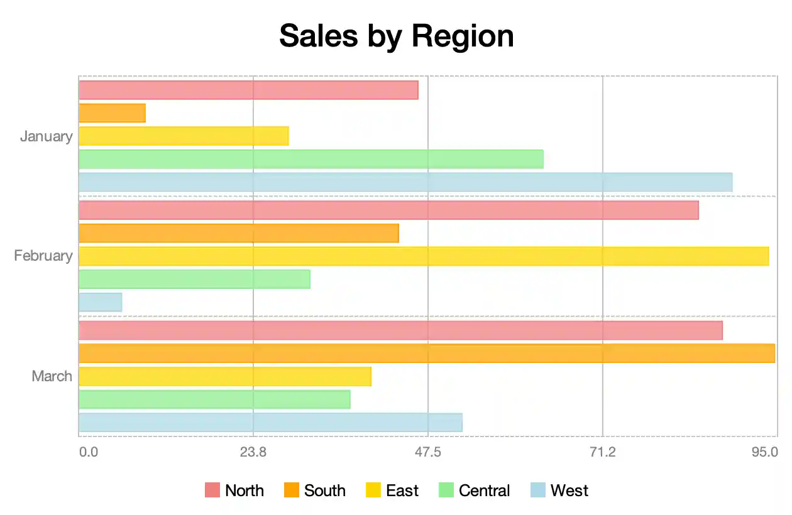Select the short January South bar
The height and width of the screenshot is (515, 792).
112,113
